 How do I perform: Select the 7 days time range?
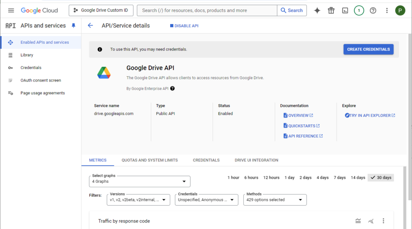(340, 178)
